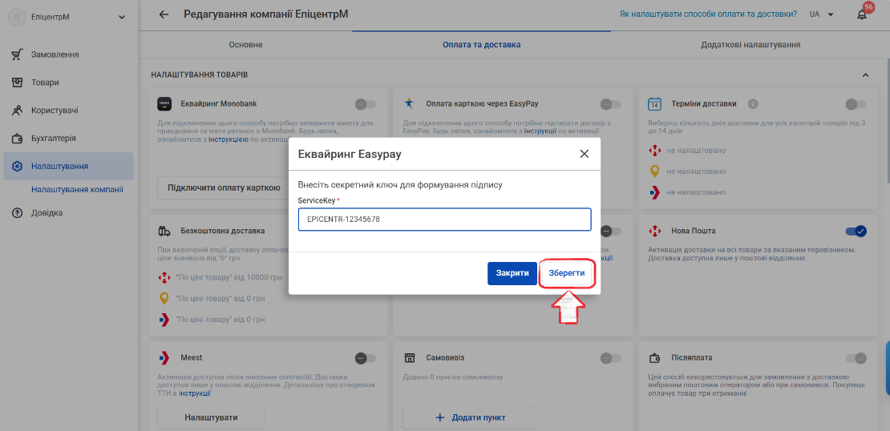
Task: Disable the Нова Пошта delivery switch
Action: tap(856, 232)
